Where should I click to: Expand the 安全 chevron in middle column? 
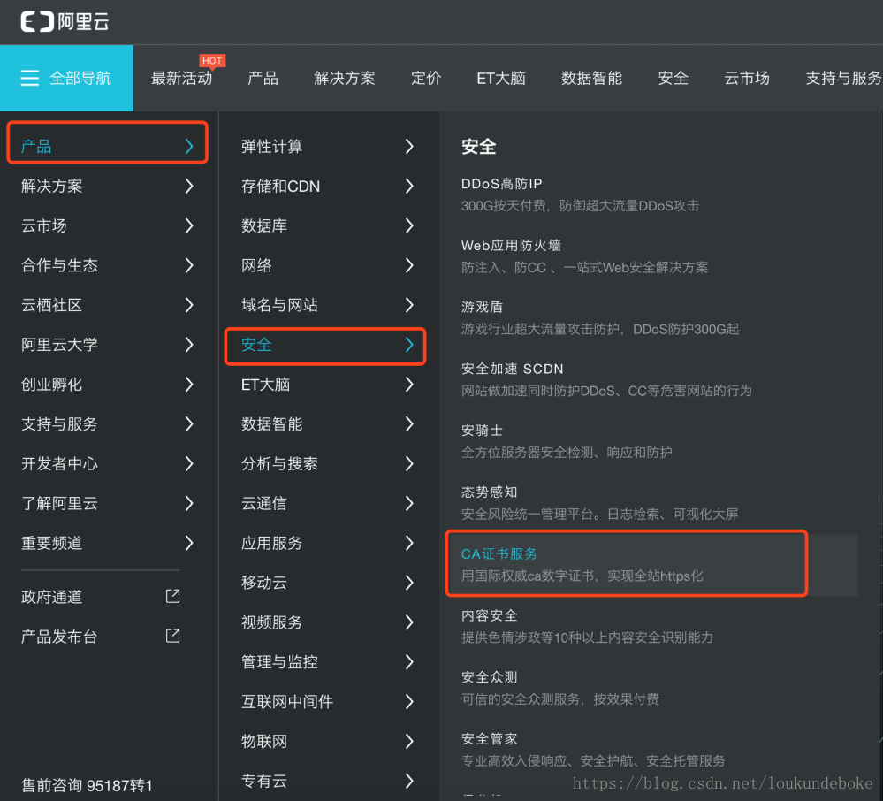[x=409, y=345]
